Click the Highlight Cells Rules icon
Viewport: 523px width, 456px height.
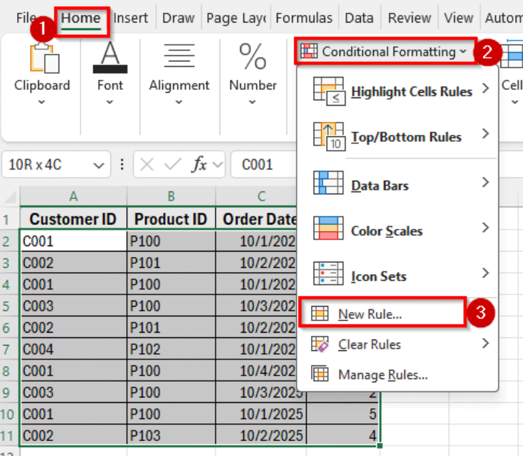[329, 91]
